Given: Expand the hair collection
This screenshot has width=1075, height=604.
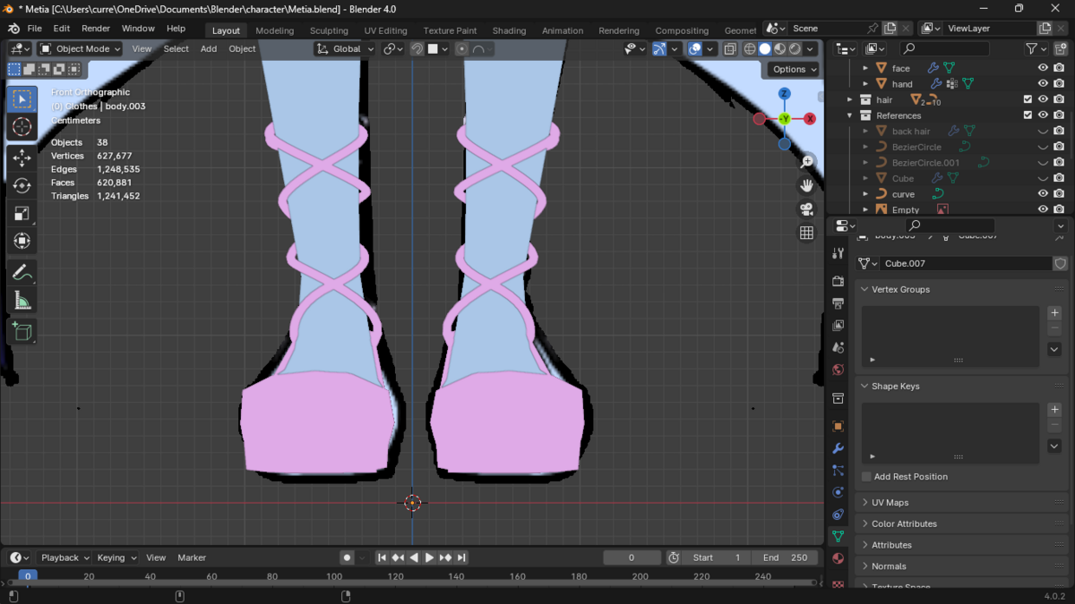Looking at the screenshot, I should click(850, 100).
